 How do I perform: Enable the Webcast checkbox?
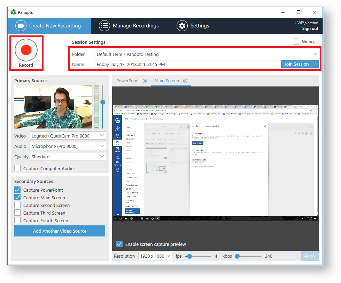[296, 42]
